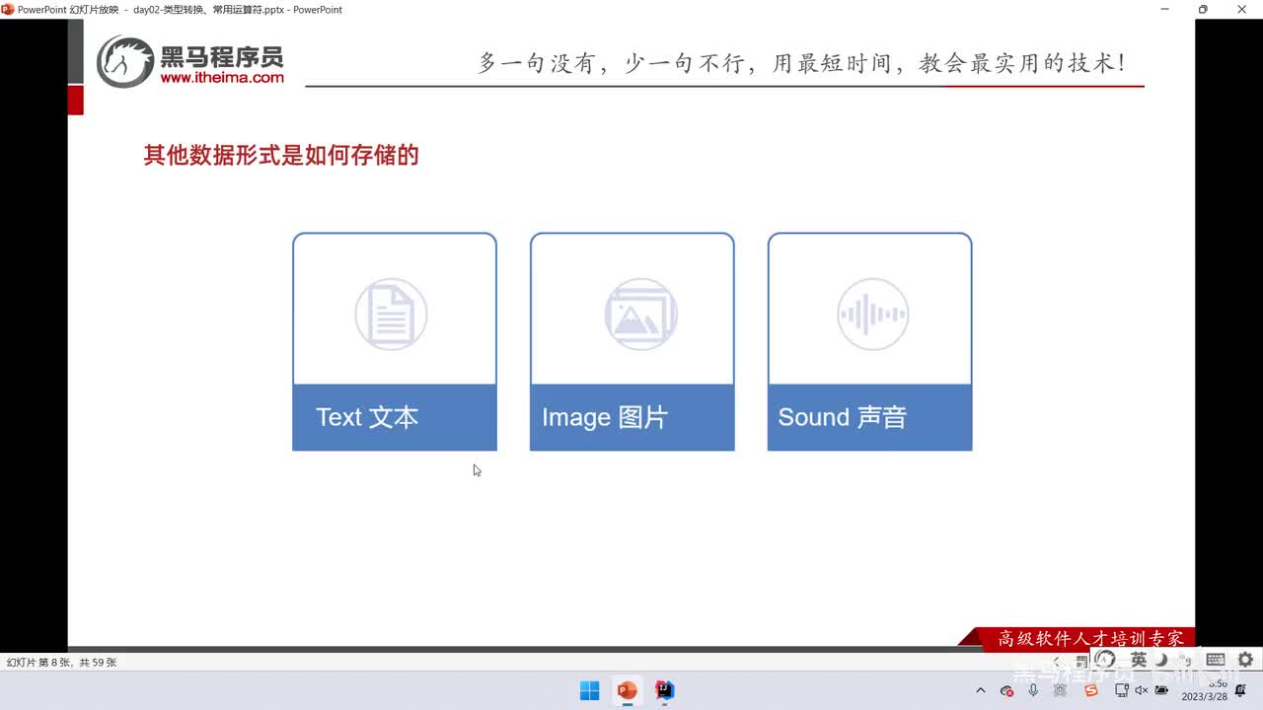Viewport: 1263px width, 710px height.
Task: Click the Sogou input method tray icon
Action: 1090,690
